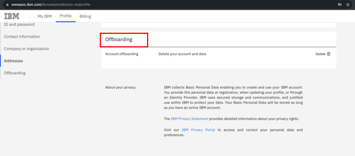Click the About your privacy label
The height and width of the screenshot is (156, 355).
[120, 87]
